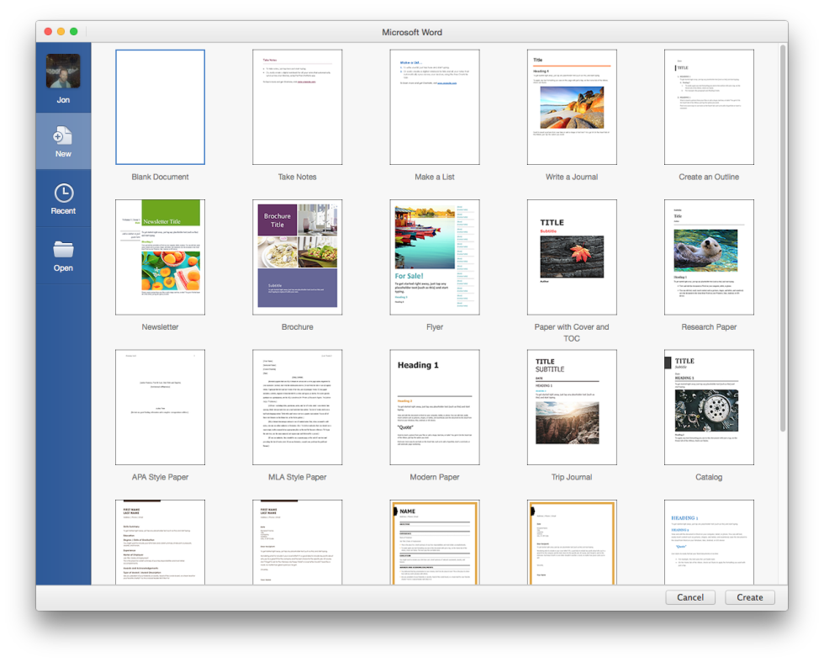Select the Blank Document thumbnail
Viewport: 824px width, 662px height.
tap(161, 108)
